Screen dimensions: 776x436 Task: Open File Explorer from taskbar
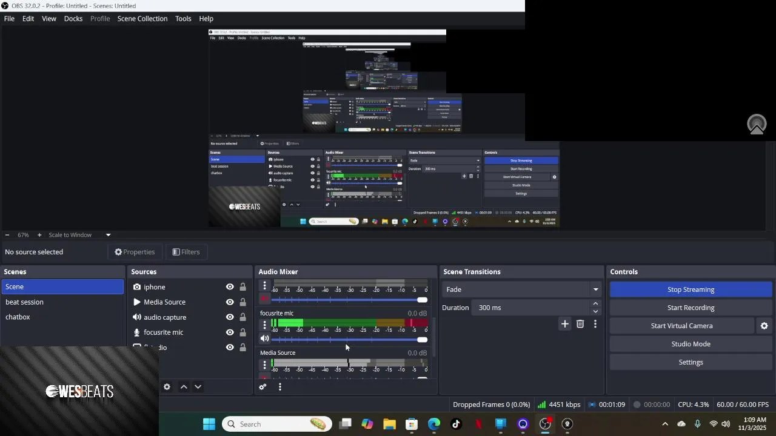(x=389, y=424)
